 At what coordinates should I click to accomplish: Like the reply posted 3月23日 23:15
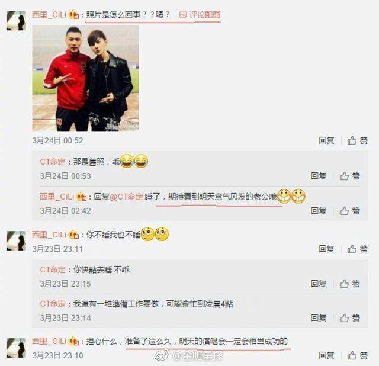(x=350, y=284)
